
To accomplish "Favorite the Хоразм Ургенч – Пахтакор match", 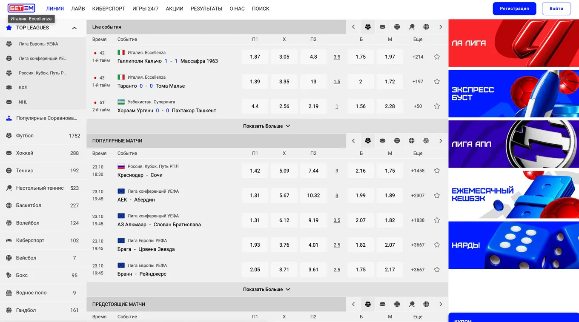I will coord(437,106).
